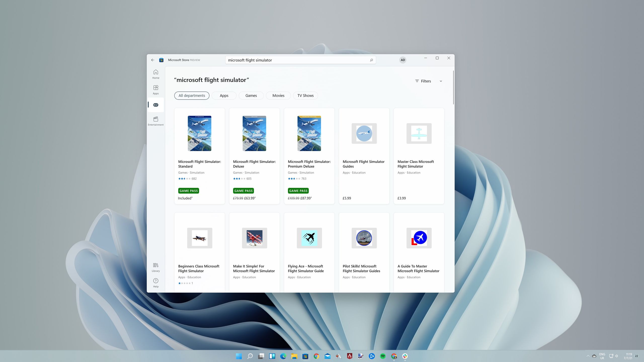Click the search magnifier icon
Screen dimensions: 644x362
371,60
